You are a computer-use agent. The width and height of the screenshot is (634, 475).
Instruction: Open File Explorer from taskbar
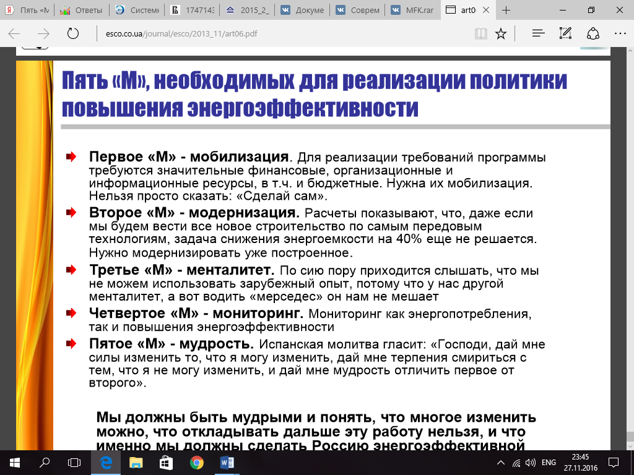pos(136,463)
